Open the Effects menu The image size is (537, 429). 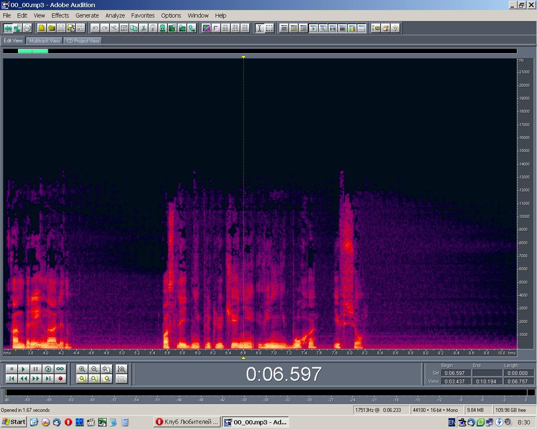(x=60, y=16)
